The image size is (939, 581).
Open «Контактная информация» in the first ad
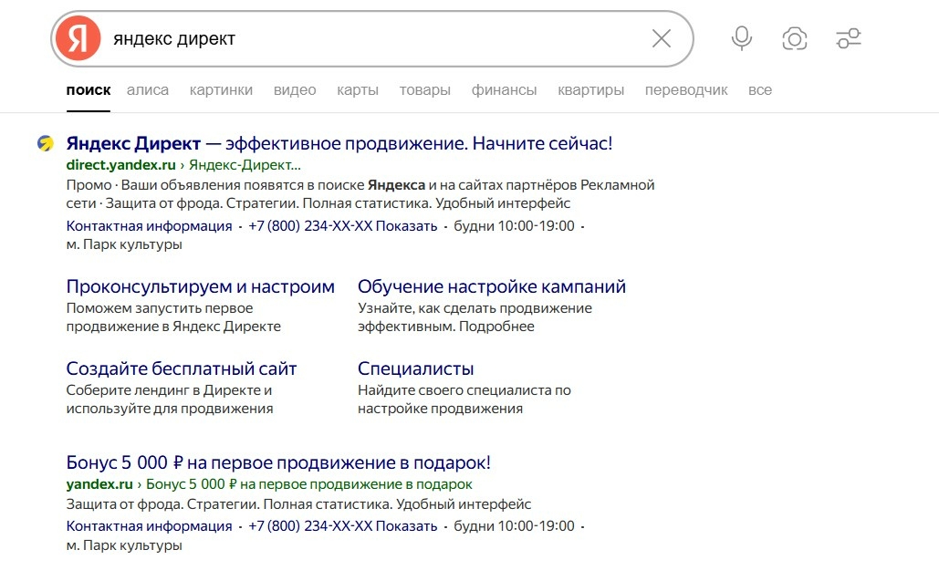(149, 226)
